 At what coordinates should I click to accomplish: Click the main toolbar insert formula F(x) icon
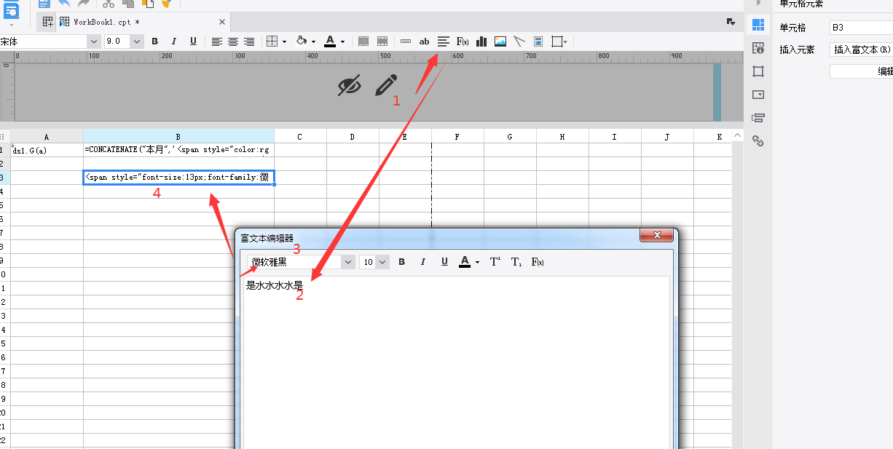click(462, 41)
